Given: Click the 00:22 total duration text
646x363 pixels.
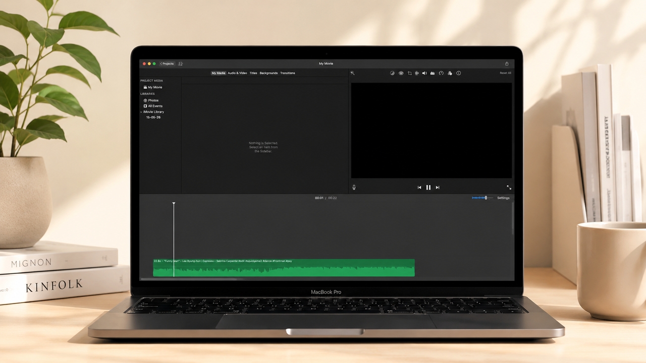Looking at the screenshot, I should pos(333,198).
